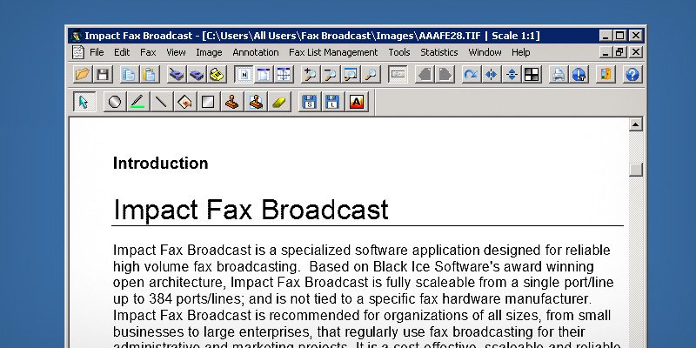Screen dimensions: 696x348
Task: Select the ellipse annotation tool
Action: (x=114, y=103)
